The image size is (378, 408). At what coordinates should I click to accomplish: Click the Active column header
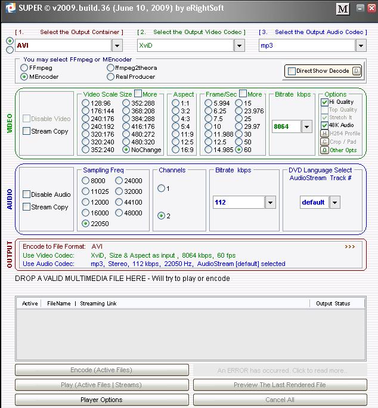[x=30, y=304]
